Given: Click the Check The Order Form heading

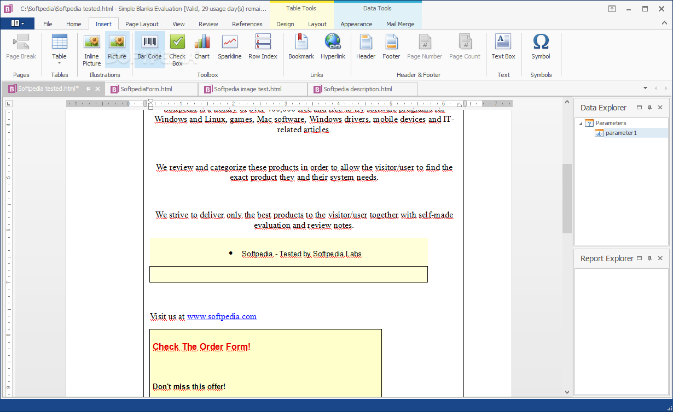Looking at the screenshot, I should [201, 347].
